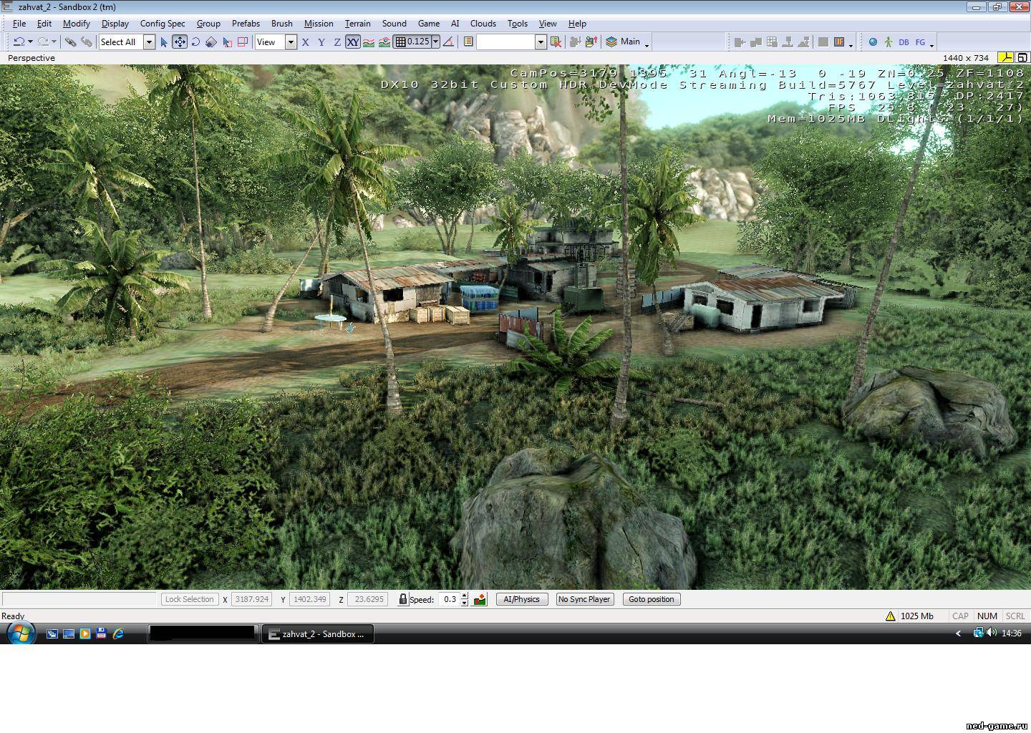This screenshot has height=733, width=1031.
Task: Open the Modify menu
Action: click(77, 24)
